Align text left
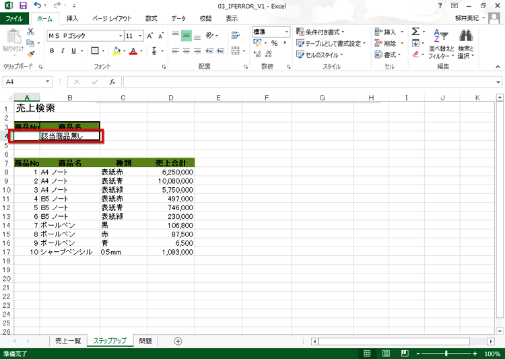This screenshot has width=505, height=359. tap(176, 51)
